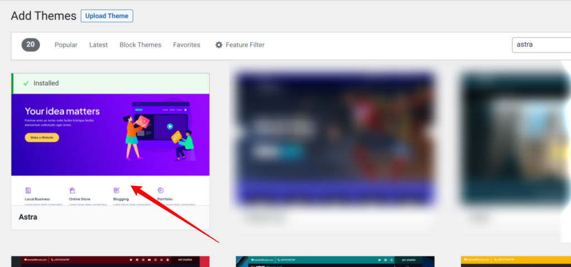Open the Block Themes tab
Viewport: 571px width, 267px height.
140,45
